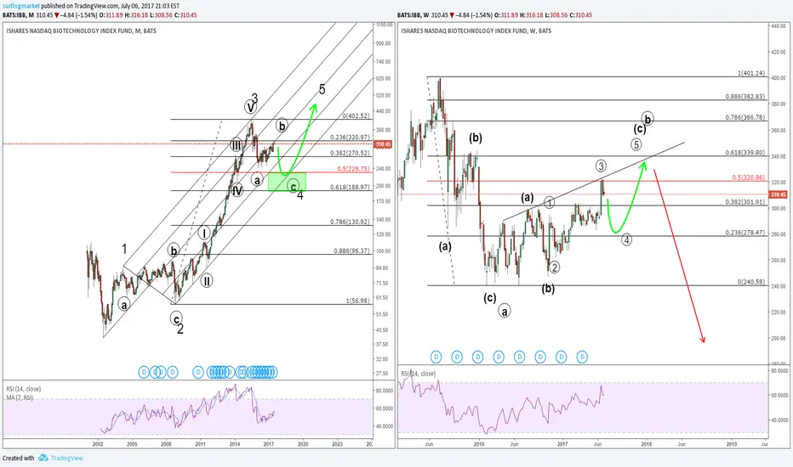Click the RSI(14, close) label on weekly chart

coord(419,374)
